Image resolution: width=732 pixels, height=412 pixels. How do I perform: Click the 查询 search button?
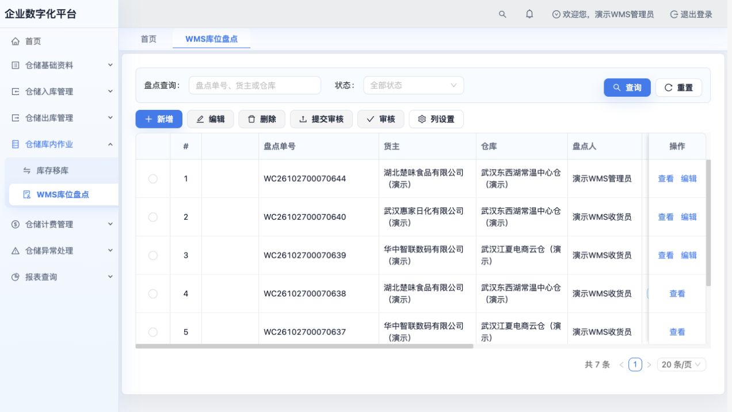pos(627,87)
